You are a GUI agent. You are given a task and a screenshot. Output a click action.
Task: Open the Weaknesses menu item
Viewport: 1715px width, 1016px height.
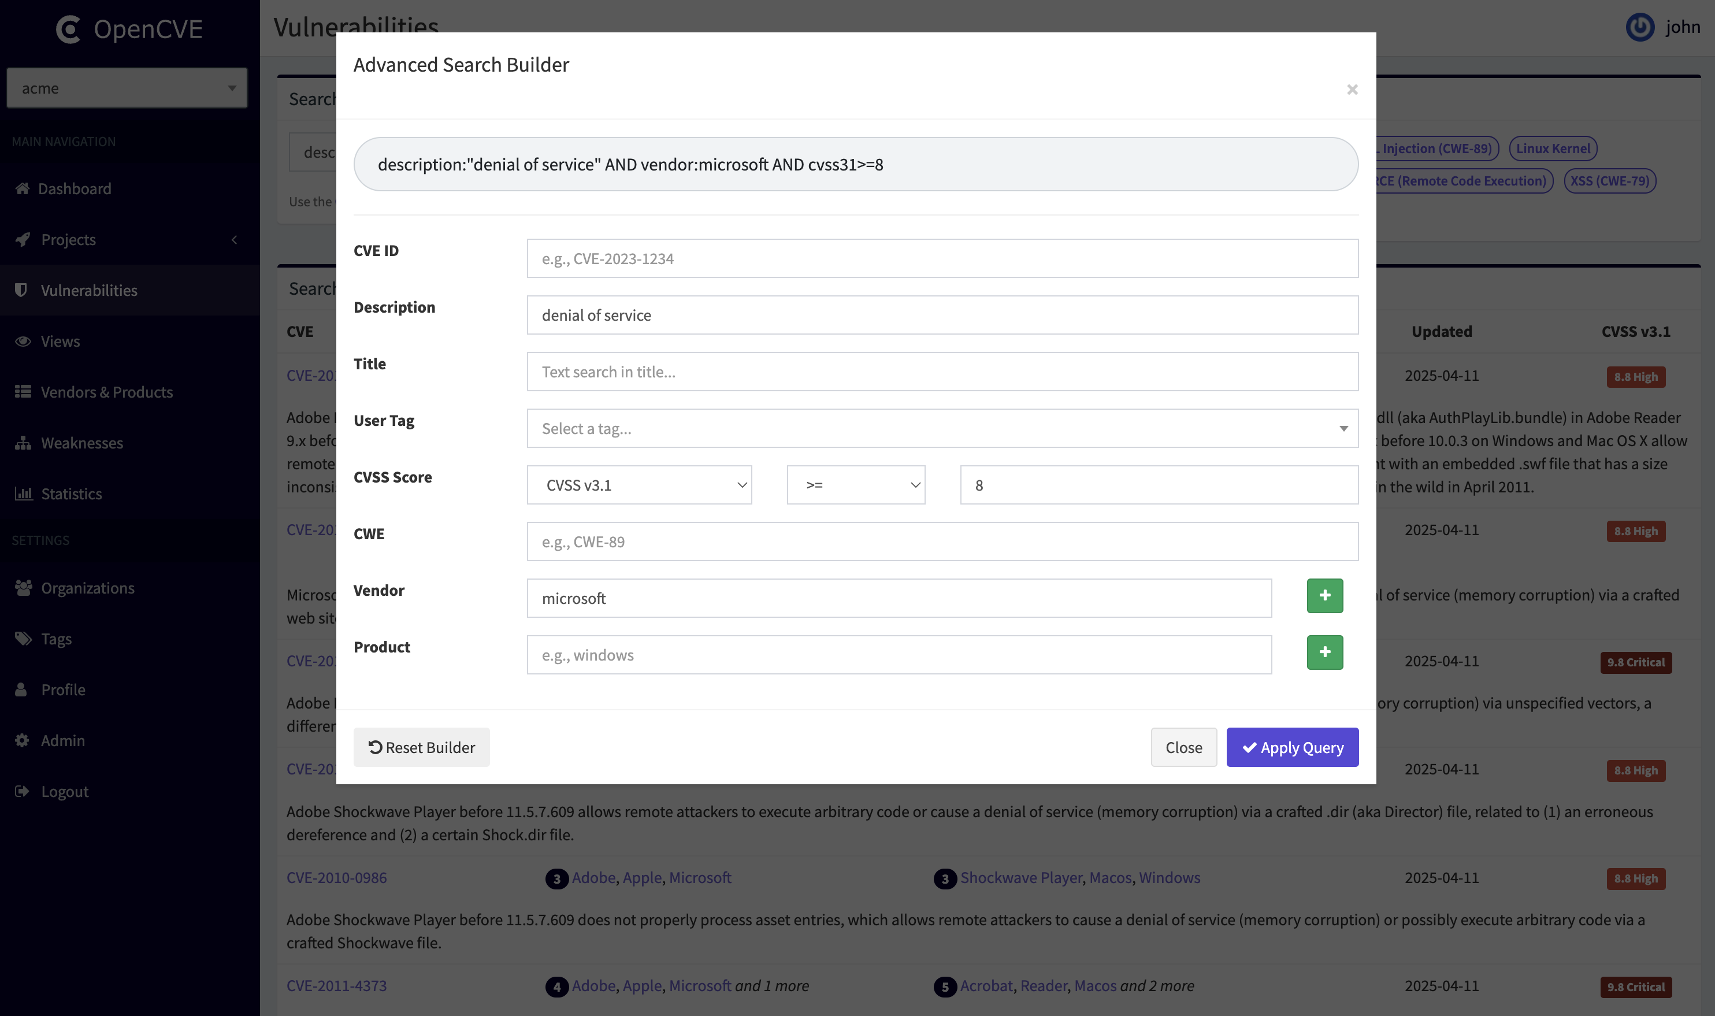pyautogui.click(x=129, y=442)
